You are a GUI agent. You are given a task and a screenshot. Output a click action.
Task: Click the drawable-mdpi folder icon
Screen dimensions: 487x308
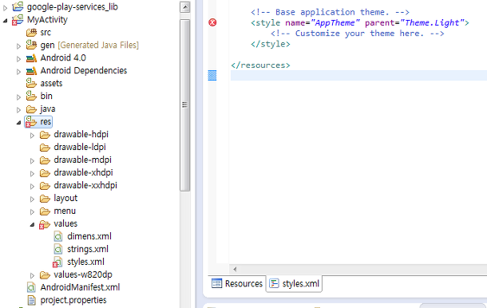pyautogui.click(x=45, y=160)
